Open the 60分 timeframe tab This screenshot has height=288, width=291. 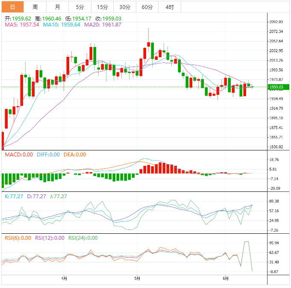147,7
